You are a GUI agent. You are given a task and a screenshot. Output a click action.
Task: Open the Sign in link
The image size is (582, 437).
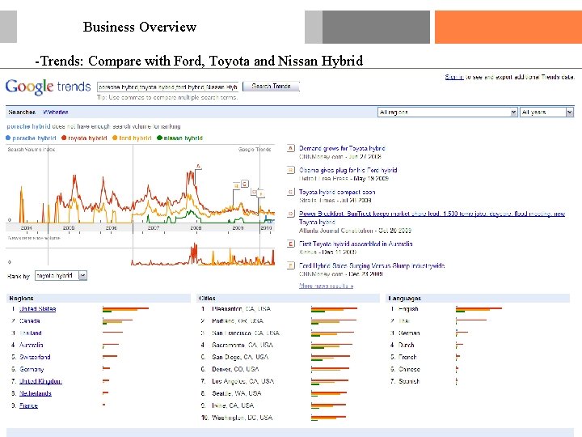click(x=454, y=77)
